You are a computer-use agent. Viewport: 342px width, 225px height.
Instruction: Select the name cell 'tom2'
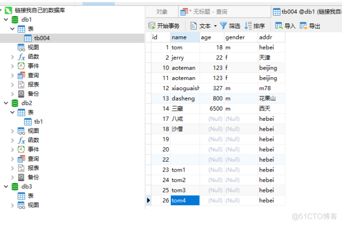point(185,180)
